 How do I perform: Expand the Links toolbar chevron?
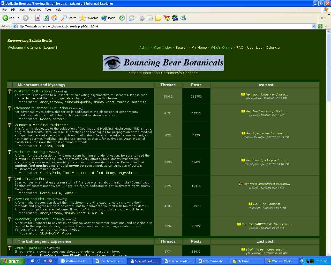tap(329, 15)
